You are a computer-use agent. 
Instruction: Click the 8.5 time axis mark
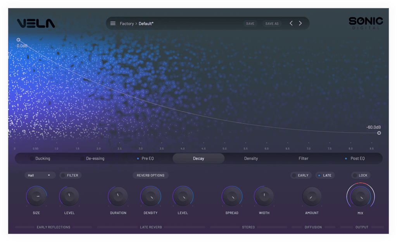(x=371, y=148)
